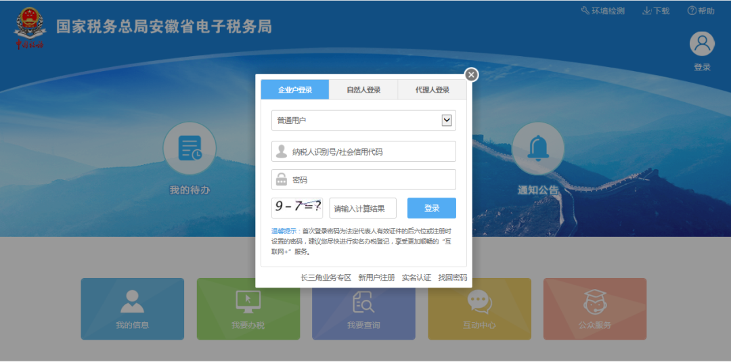Click the 帮助 question mark icon
This screenshot has width=731, height=364.
692,11
